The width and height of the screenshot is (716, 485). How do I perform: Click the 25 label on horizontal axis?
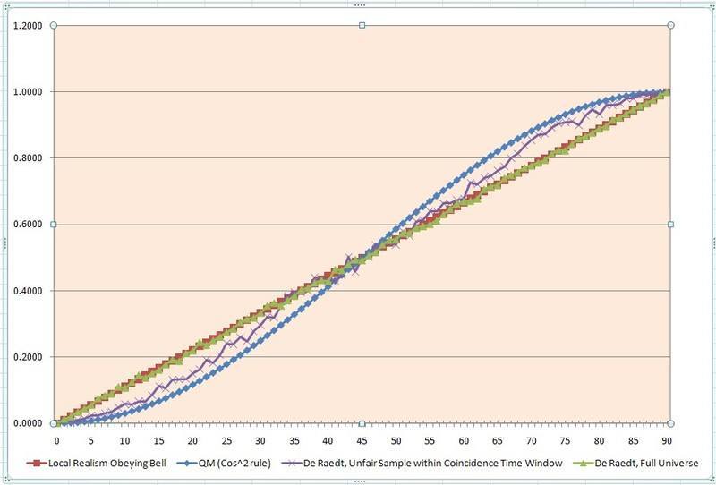pyautogui.click(x=226, y=441)
